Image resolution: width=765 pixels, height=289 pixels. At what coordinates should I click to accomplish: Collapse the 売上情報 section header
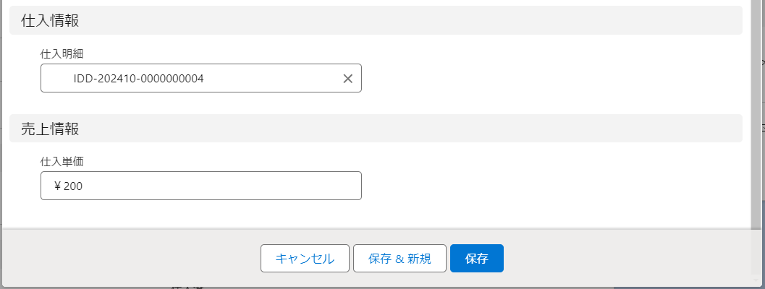point(51,129)
